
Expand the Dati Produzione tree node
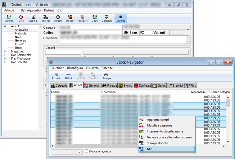(x=5, y=59)
